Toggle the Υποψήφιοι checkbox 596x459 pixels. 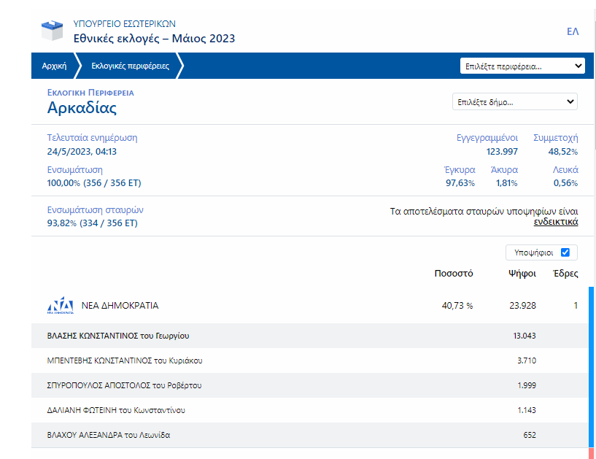coord(565,252)
